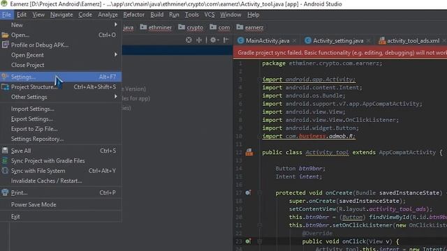
Task: Sync Project with Gradle Files
Action: pyautogui.click(x=61, y=160)
